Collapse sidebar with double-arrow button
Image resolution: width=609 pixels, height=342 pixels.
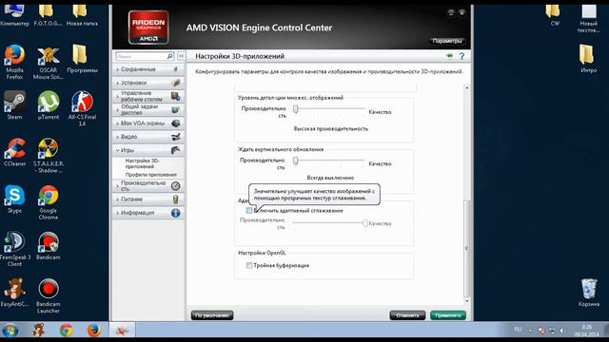181,56
